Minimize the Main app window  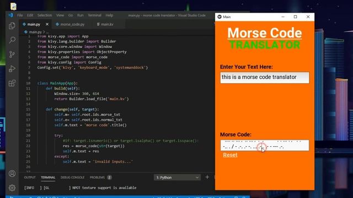tap(283, 17)
